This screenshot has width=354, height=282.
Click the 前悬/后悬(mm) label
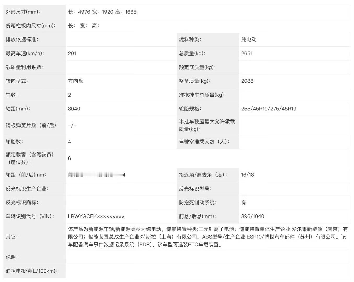[198, 216]
